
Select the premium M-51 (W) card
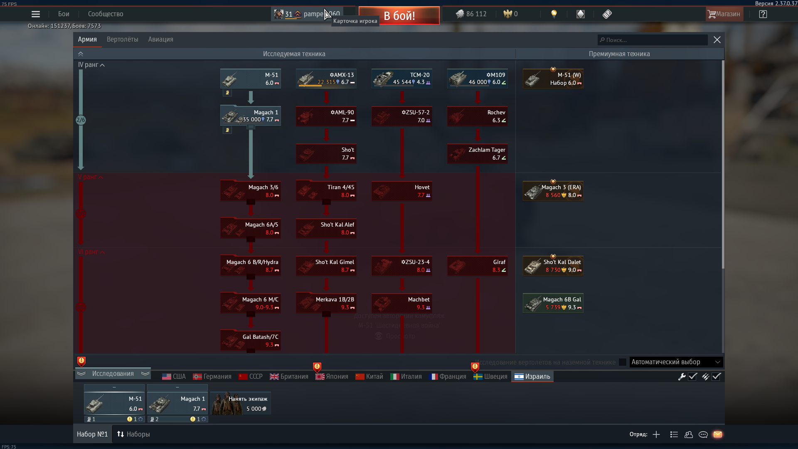coord(553,79)
